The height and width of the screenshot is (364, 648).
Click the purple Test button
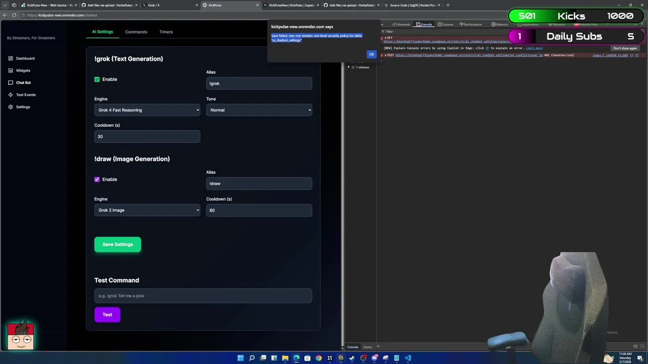click(107, 314)
